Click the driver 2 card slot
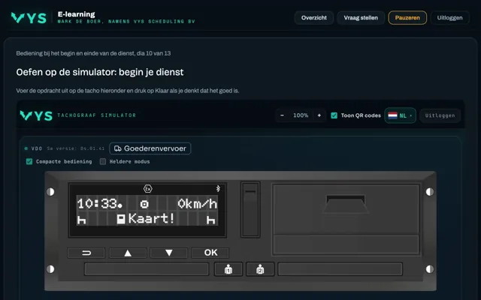This screenshot has height=300, width=481. pos(340,269)
